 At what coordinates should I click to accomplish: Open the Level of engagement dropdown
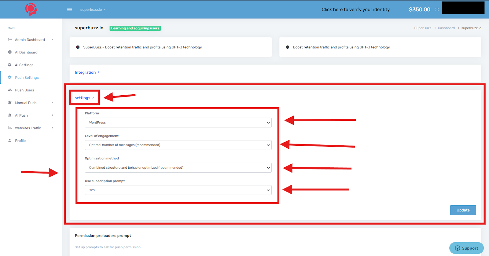click(178, 145)
